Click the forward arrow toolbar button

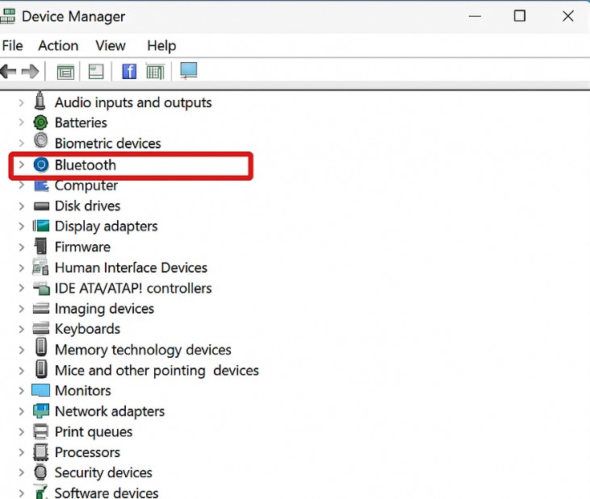[x=31, y=72]
